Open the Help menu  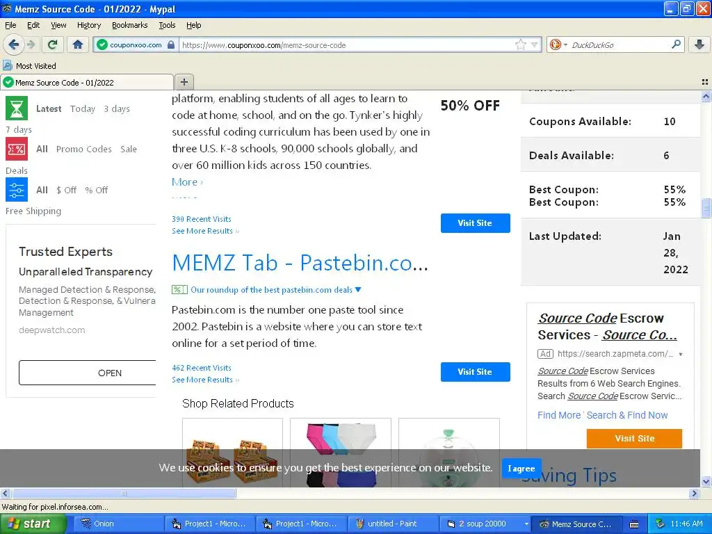[x=194, y=25]
